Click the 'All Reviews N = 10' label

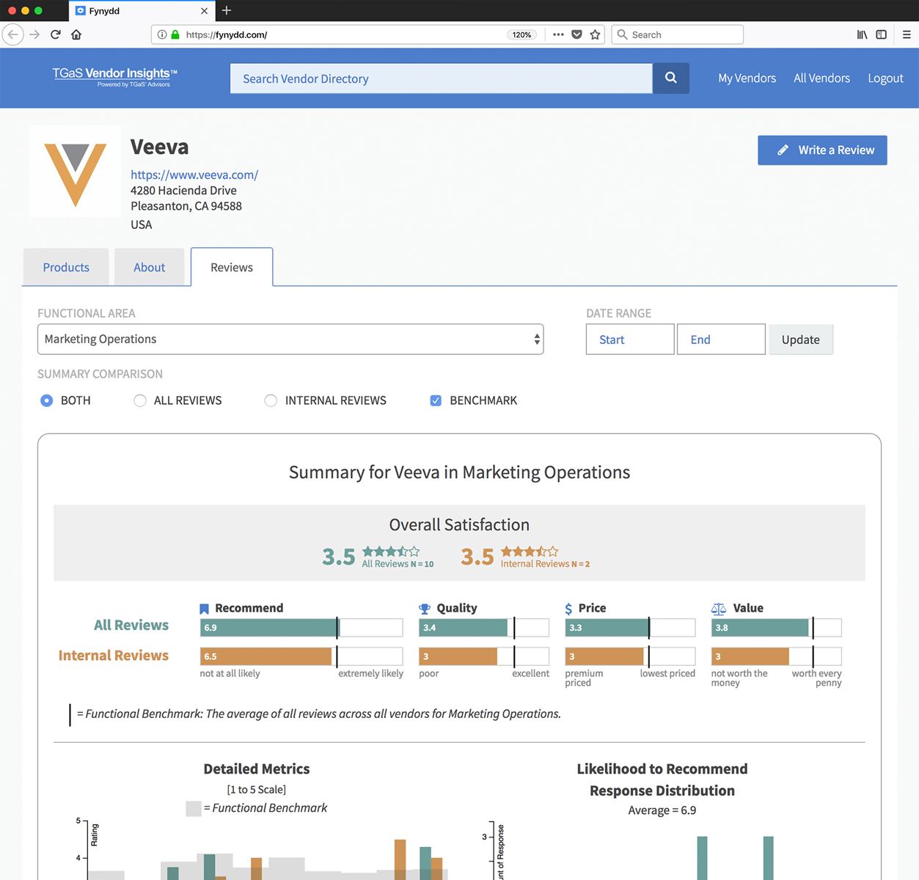click(398, 564)
